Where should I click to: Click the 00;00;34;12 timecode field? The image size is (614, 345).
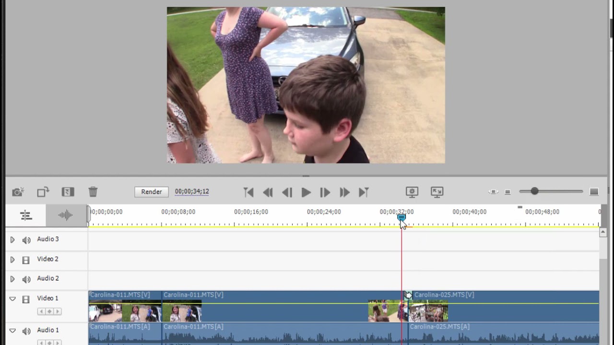(x=192, y=192)
